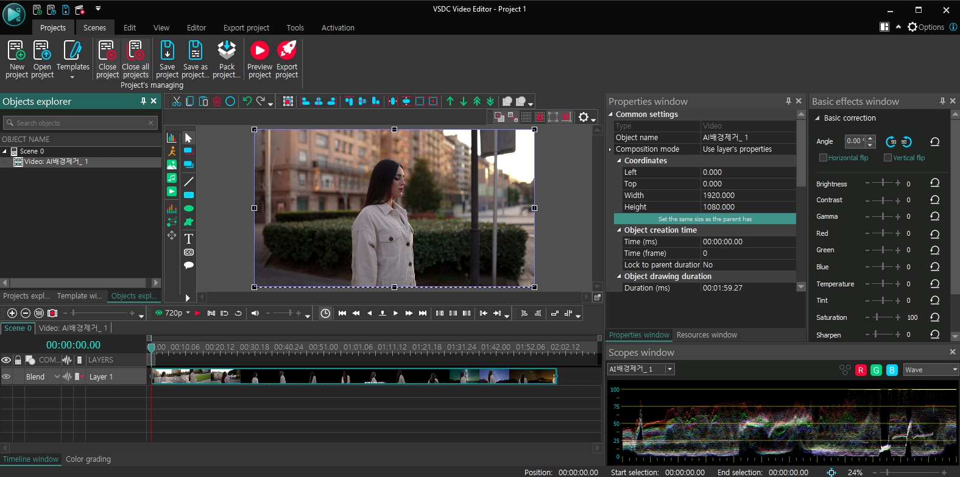Toggle the Horizontal flip checkbox
This screenshot has height=477, width=960.
tap(823, 158)
